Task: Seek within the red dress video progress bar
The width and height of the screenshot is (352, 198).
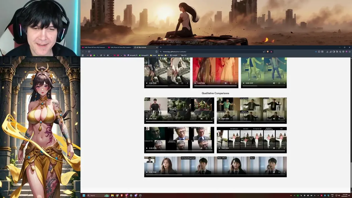Action: [x=215, y=86]
